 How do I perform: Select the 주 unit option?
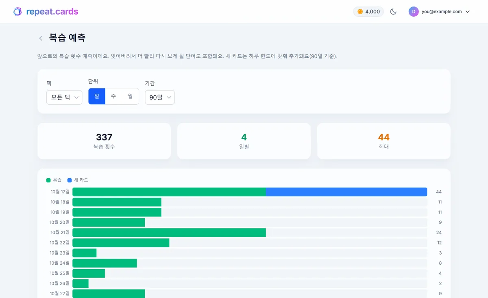tap(113, 96)
